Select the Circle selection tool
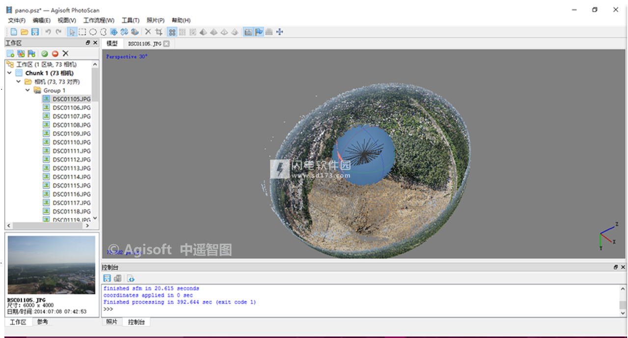The height and width of the screenshot is (338, 628). click(x=93, y=32)
